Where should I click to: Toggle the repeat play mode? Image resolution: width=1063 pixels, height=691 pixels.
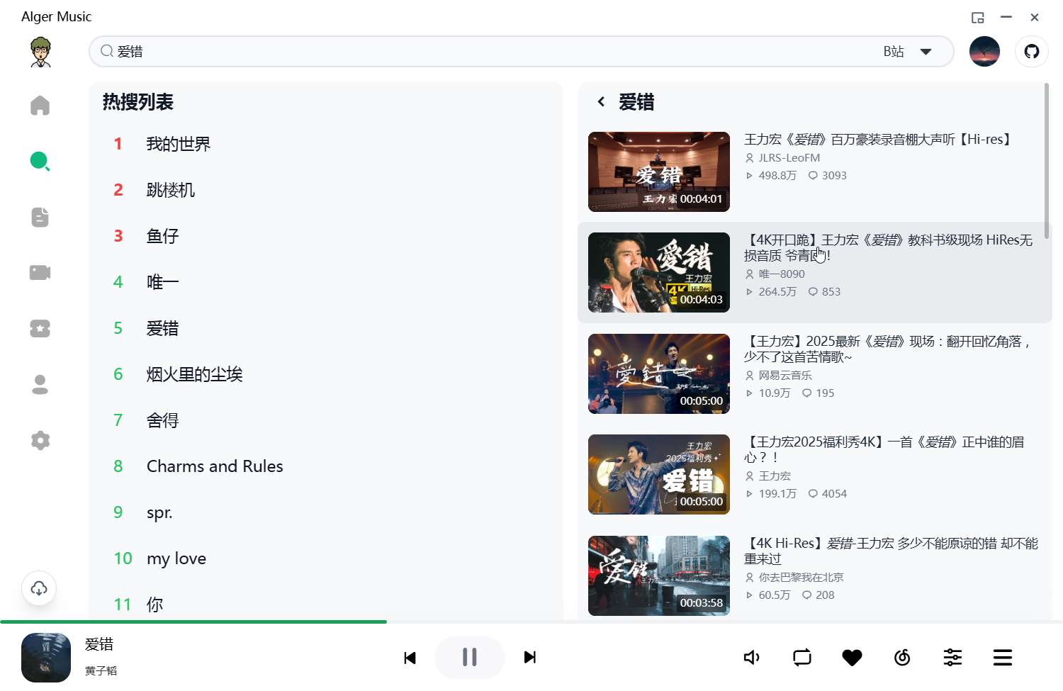tap(802, 658)
